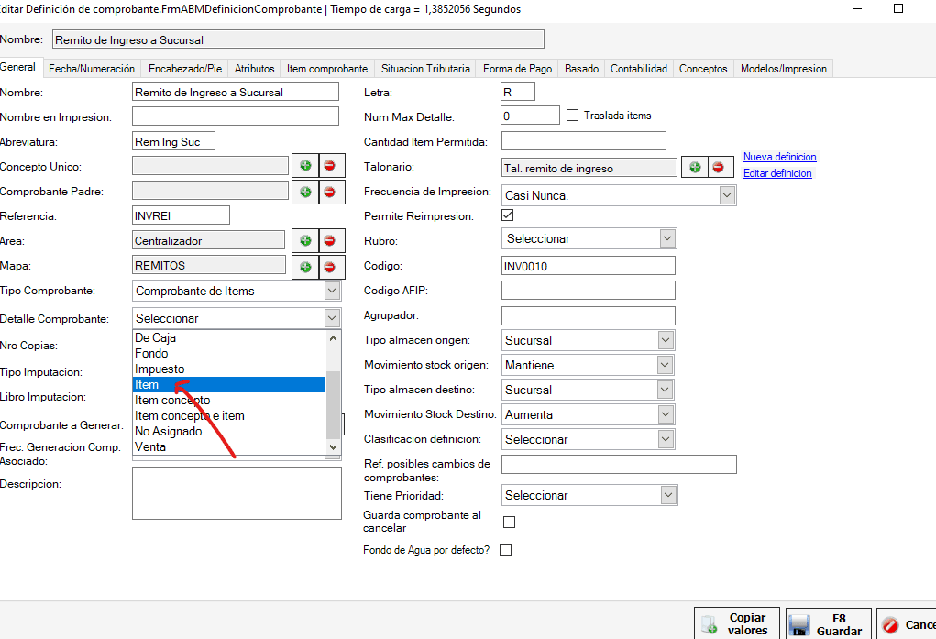The width and height of the screenshot is (936, 639).
Task: Click red remove icon for Mapa field
Action: (329, 266)
